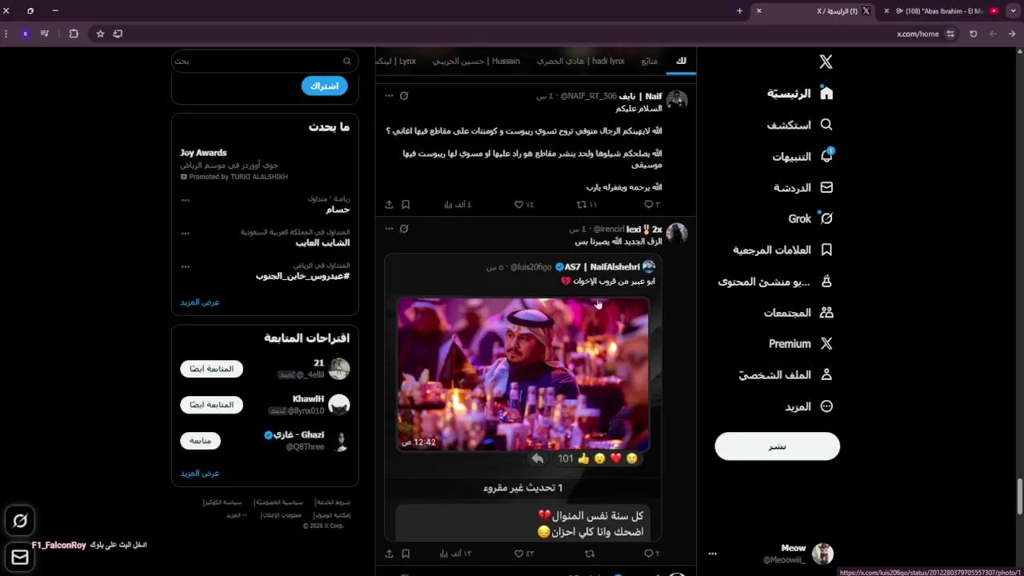The height and width of the screenshot is (576, 1024).
Task: Click the page vertical scrollbar thumb
Action: [x=1019, y=497]
